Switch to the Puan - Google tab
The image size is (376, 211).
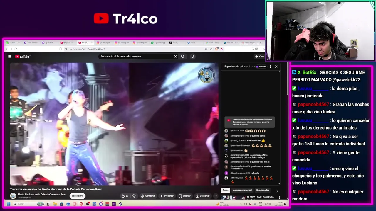pyautogui.click(x=213, y=43)
